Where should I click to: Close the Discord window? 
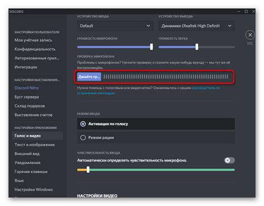pyautogui.click(x=253, y=12)
